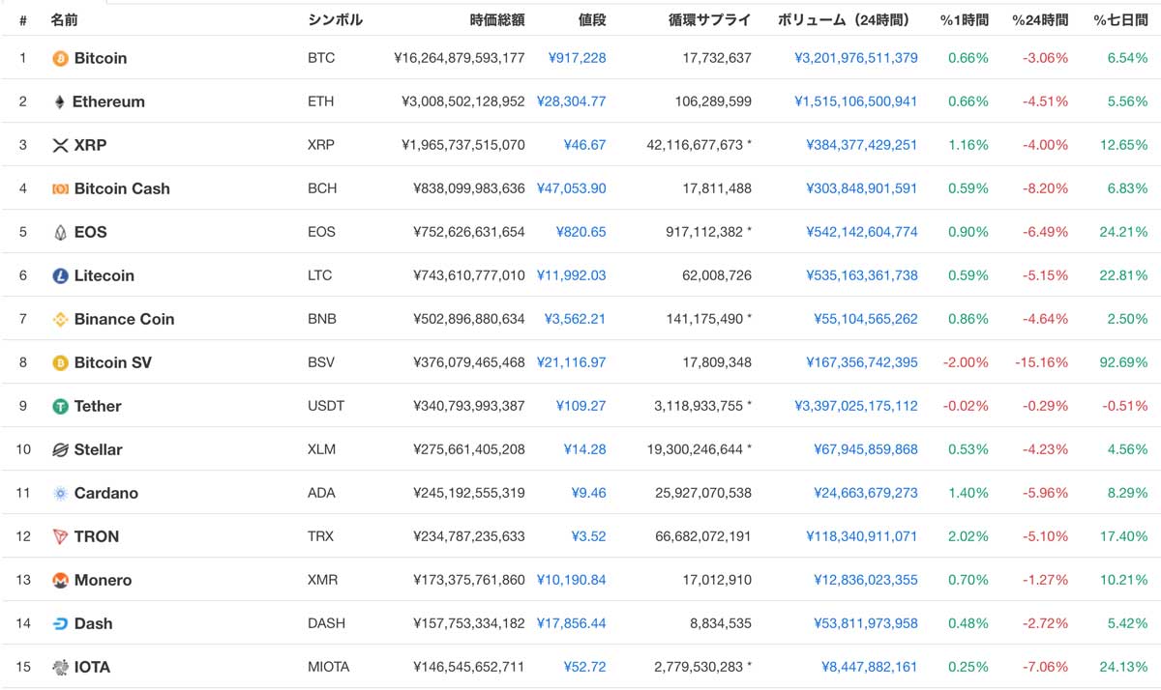This screenshot has width=1161, height=690.
Task: Sort by the %七日間 column header
Action: pyautogui.click(x=1120, y=19)
